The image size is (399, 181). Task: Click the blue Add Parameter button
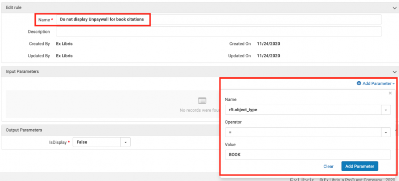pyautogui.click(x=360, y=166)
